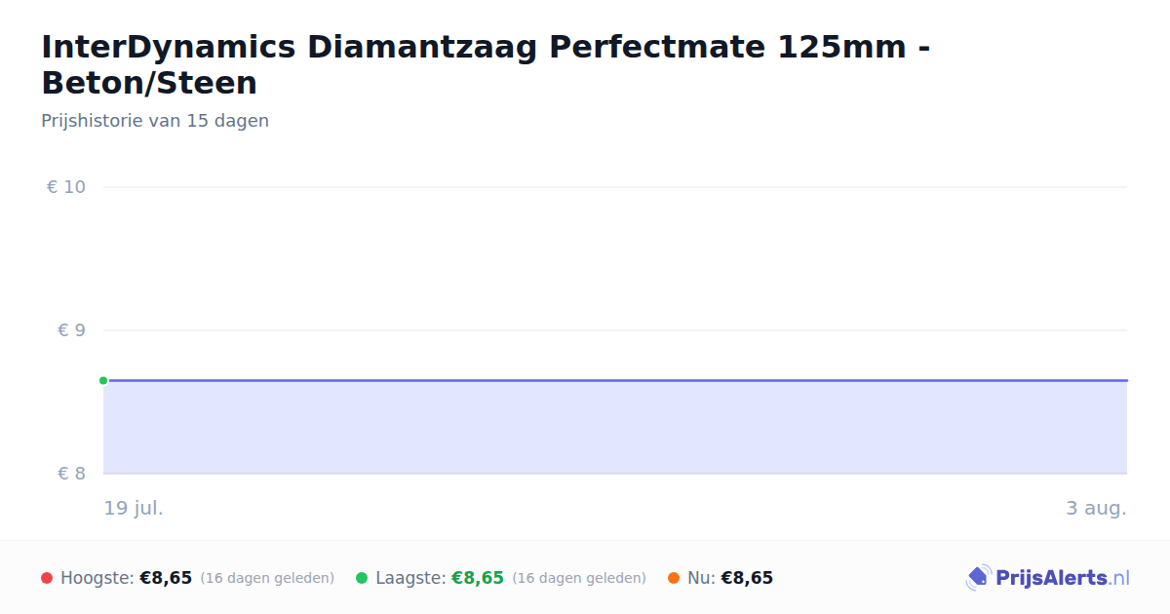Viewport: 1170px width, 614px height.
Task: Click the Nu €8,65 current price
Action: (x=747, y=578)
